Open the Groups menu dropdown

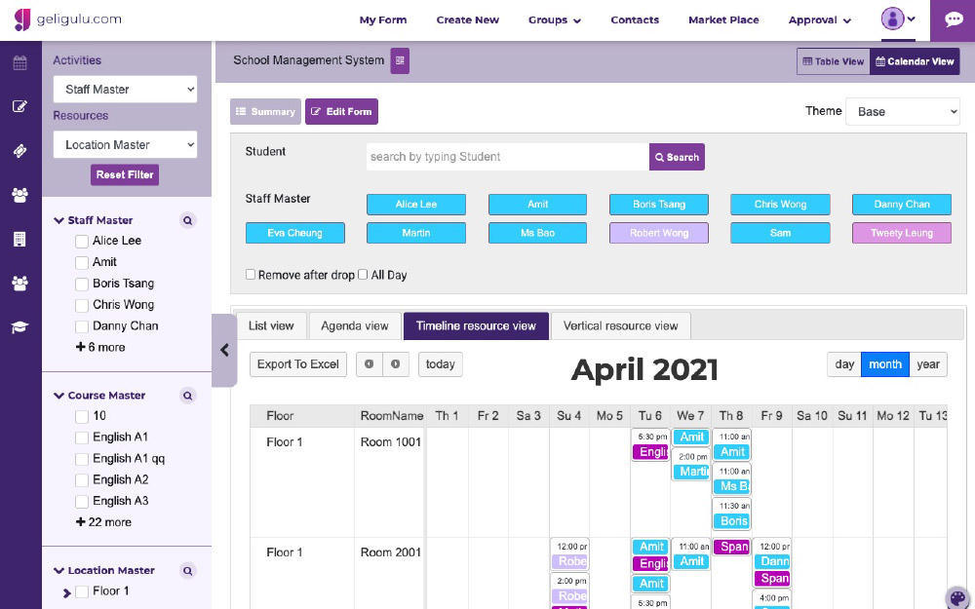pyautogui.click(x=555, y=19)
